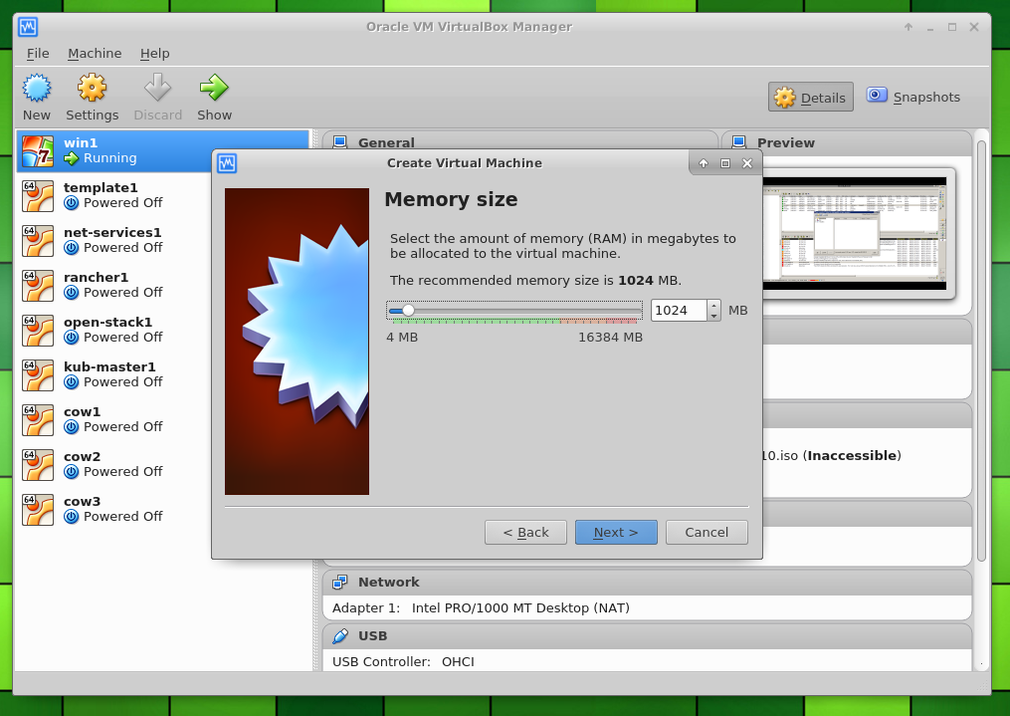
Task: Click the memory size MB input field
Action: pyautogui.click(x=679, y=311)
